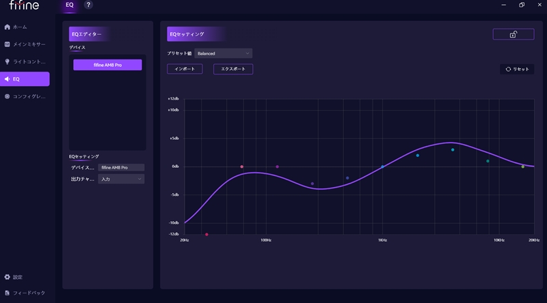
Task: Click the デバイス name field fifine AM8 Pro
Action: (121, 167)
